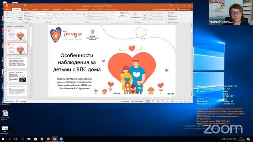Switch to Slide Sorter view
Screen dimensions: 253x142
pos(153,101)
